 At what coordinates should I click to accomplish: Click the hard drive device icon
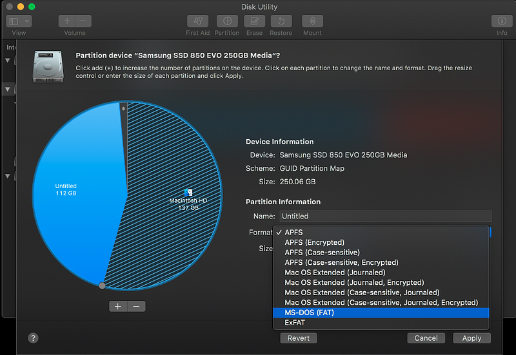(48, 66)
